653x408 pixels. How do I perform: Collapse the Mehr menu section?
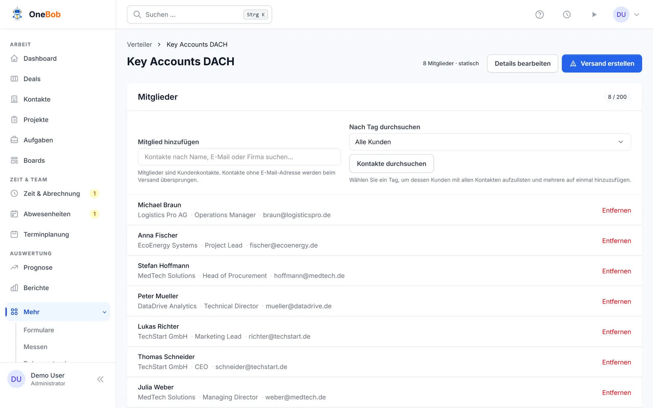pyautogui.click(x=58, y=312)
